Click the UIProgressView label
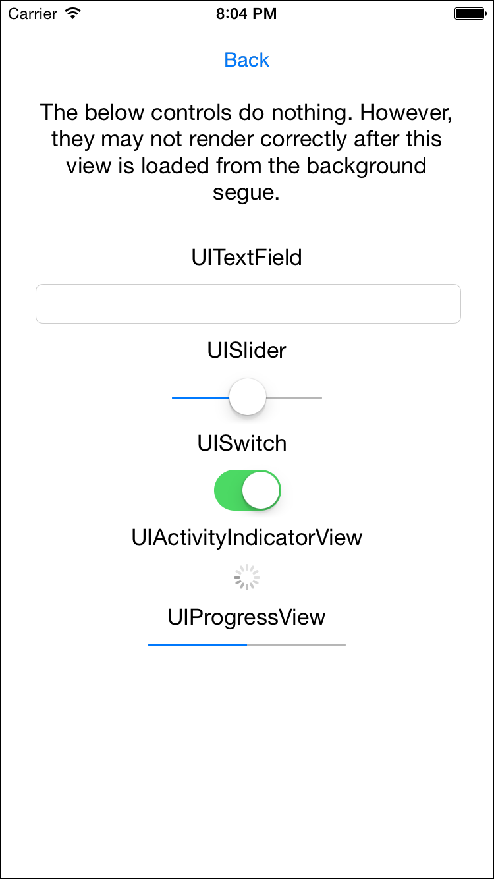The width and height of the screenshot is (494, 879). coord(247,617)
